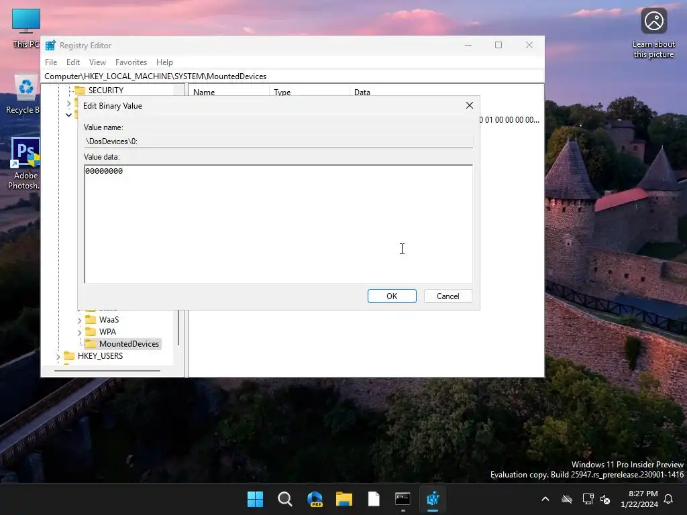Click the SECURITY folder icon

(x=80, y=91)
